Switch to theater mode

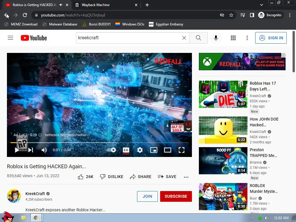pyautogui.click(x=167, y=150)
